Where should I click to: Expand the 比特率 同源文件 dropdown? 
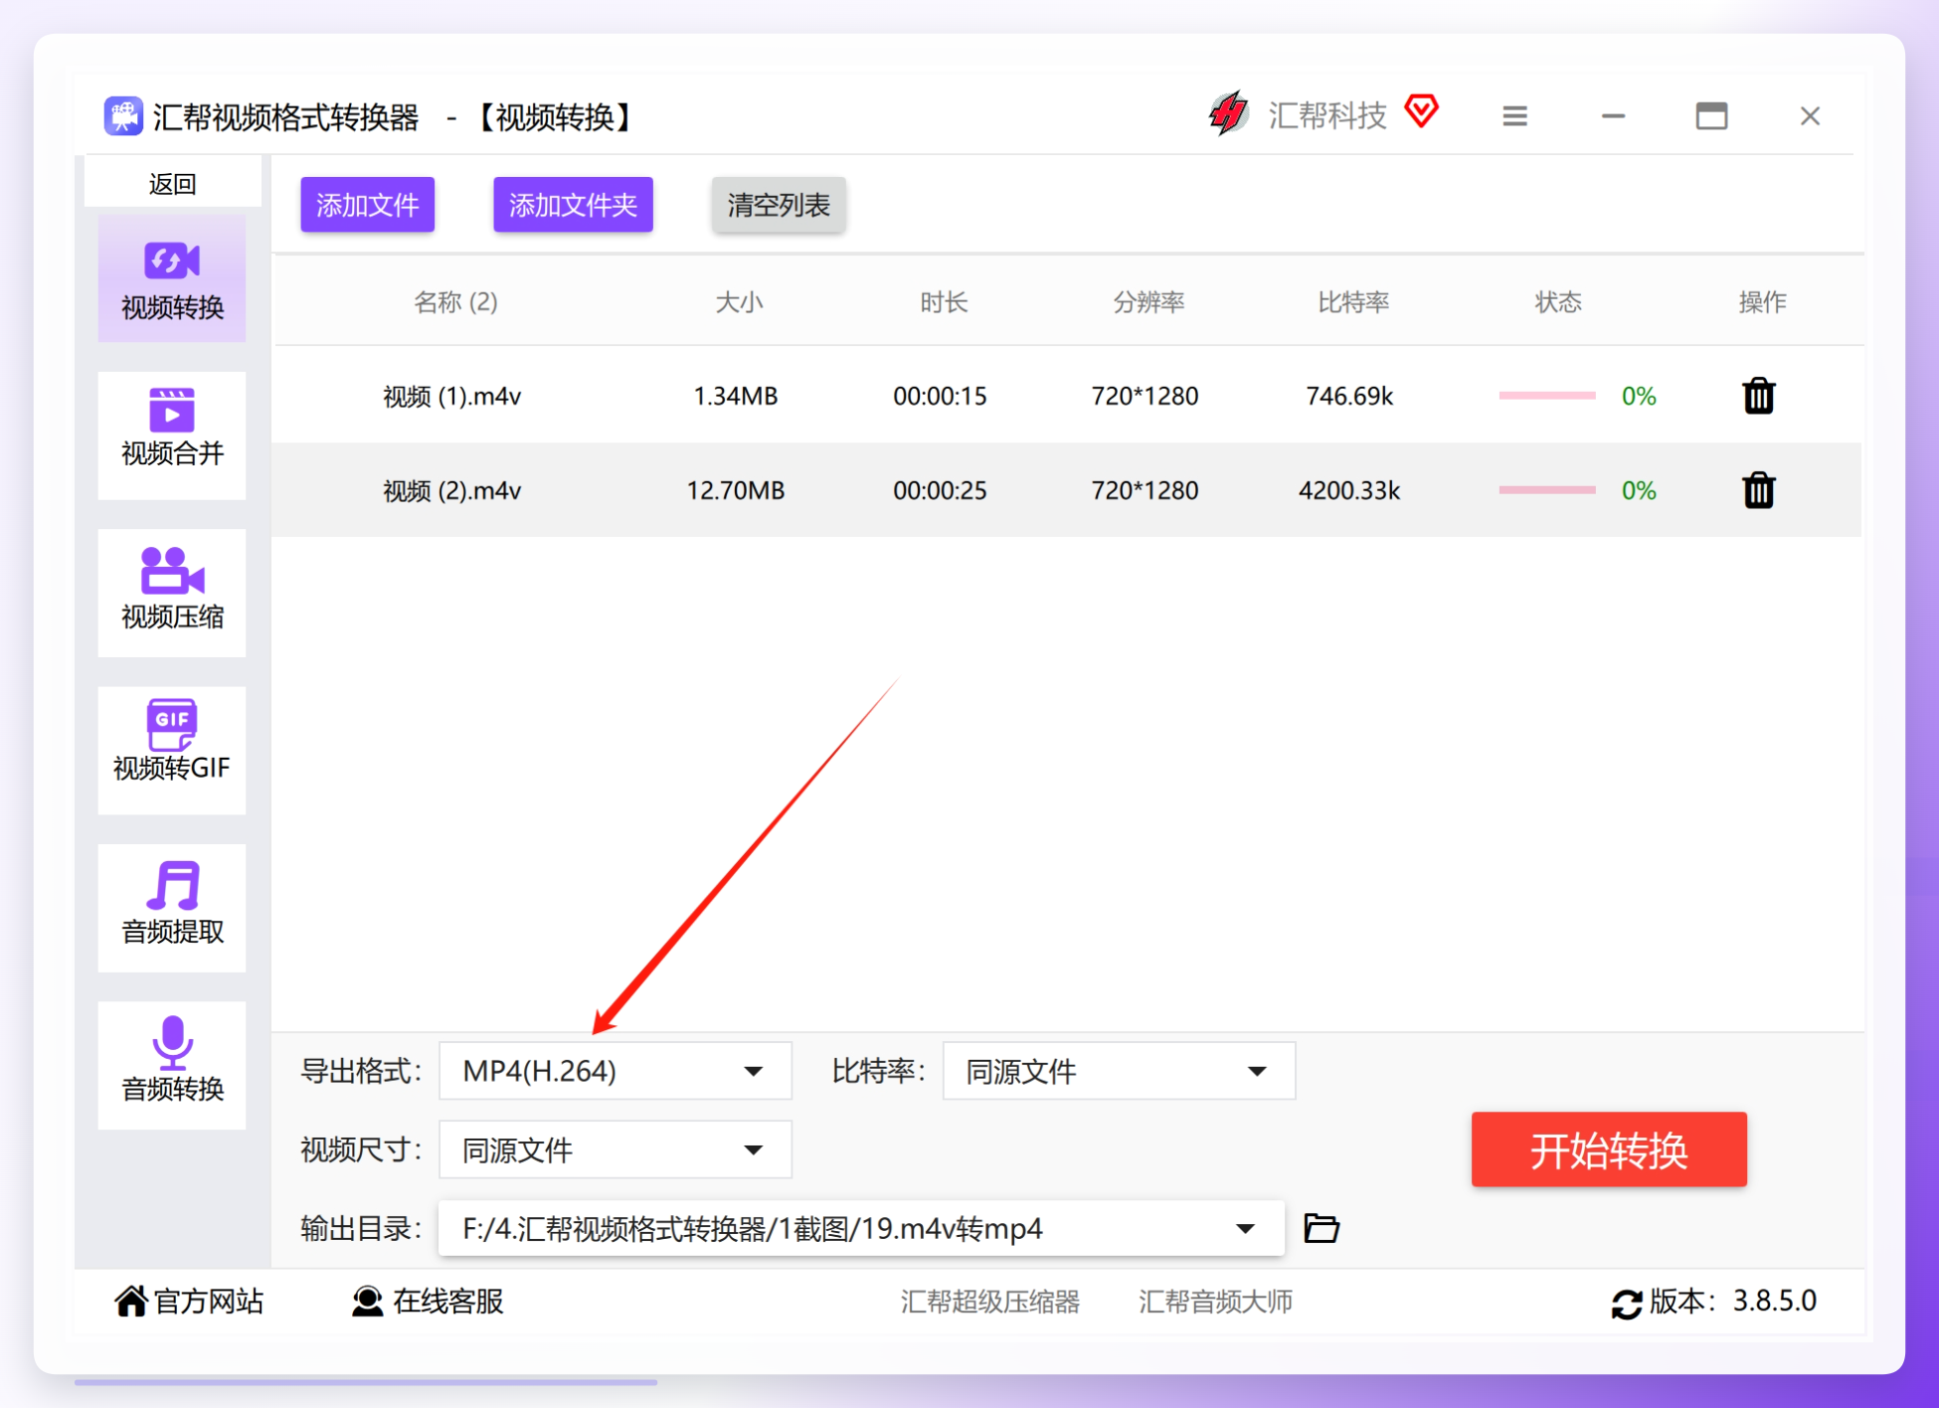coord(1119,1071)
